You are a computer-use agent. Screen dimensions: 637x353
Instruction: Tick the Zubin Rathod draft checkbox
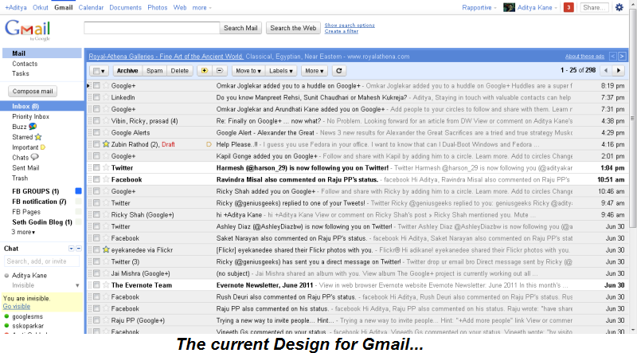click(96, 144)
